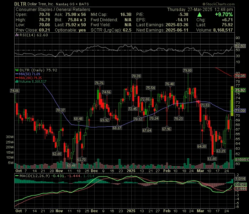Click the Chg +6.71 value
This screenshot has width=249, height=214.
click(x=227, y=20)
